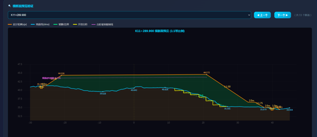The image size is (317, 137).
Task: Toggle the 地面线(dmx) legend series
Action: (40, 24)
